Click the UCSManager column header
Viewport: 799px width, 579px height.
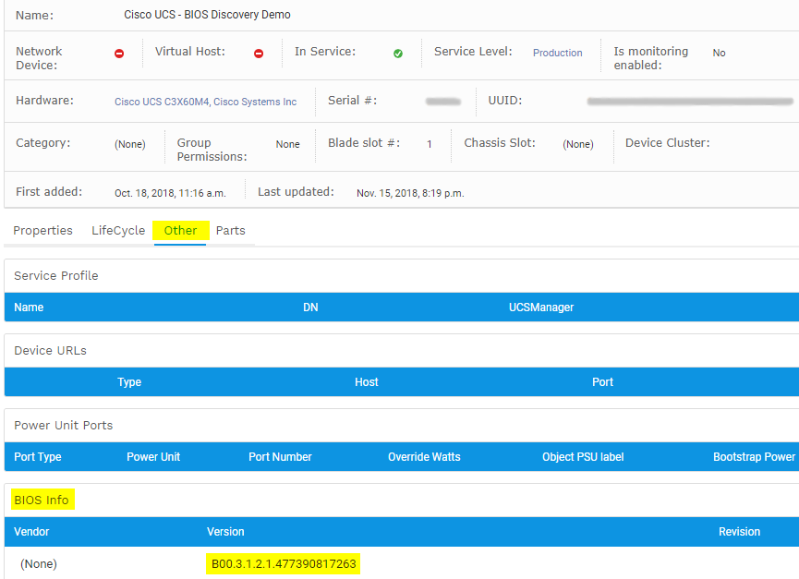coord(540,308)
